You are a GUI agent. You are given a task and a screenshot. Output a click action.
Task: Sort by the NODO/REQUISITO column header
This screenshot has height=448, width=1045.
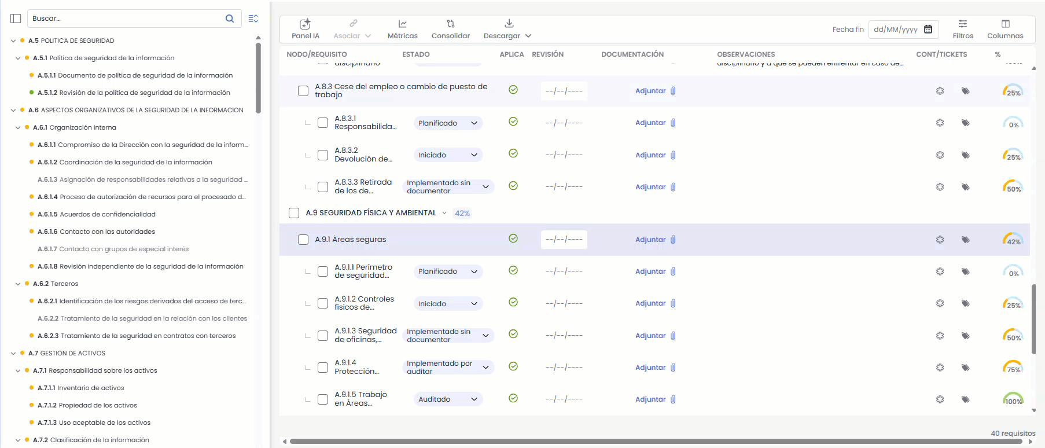coord(317,54)
